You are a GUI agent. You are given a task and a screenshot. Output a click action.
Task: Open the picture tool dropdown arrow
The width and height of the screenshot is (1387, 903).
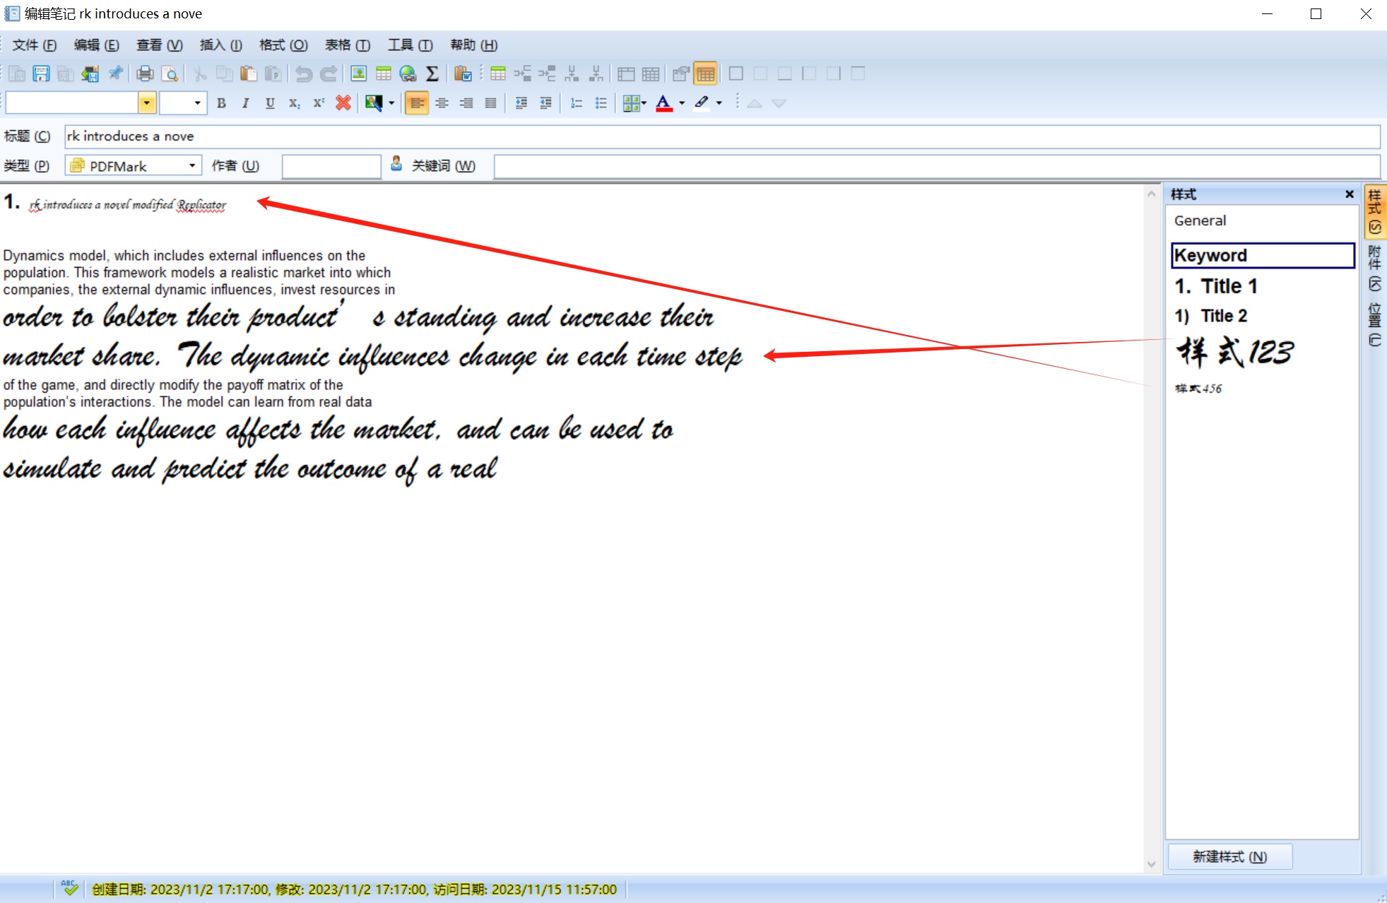[x=391, y=103]
